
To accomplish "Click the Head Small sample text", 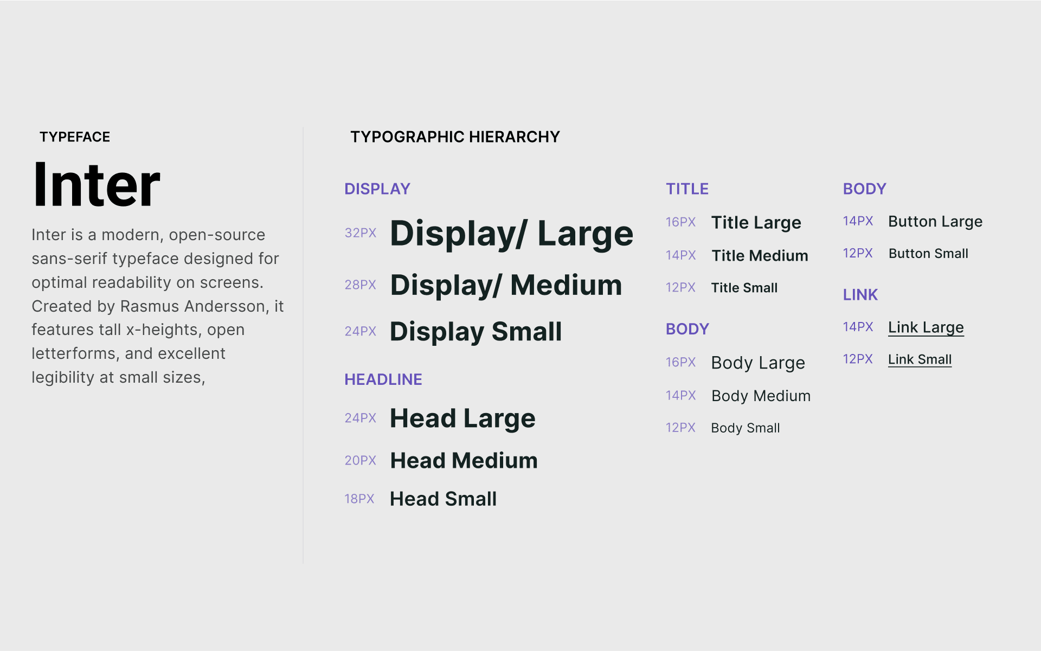I will 443,499.
